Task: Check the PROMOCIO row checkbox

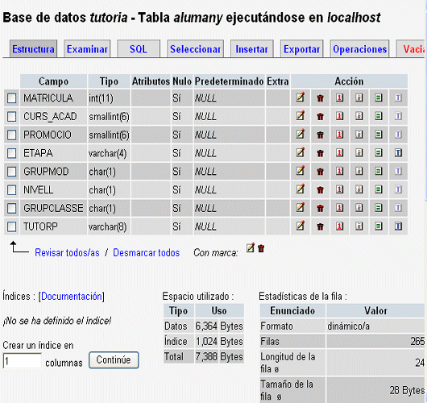Action: 12,135
